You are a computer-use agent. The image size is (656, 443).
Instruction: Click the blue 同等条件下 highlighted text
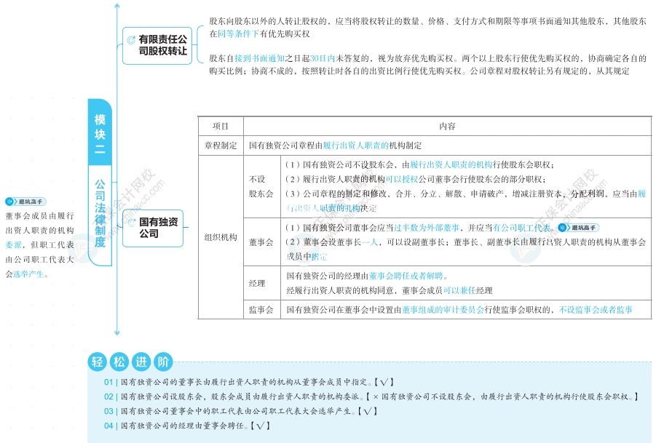(x=239, y=34)
